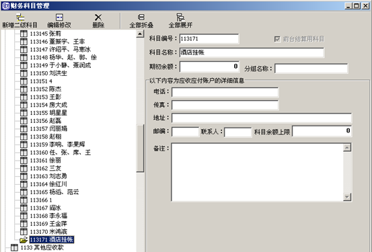
Task: Select tree item 113163 刘志勇
Action: [48, 176]
